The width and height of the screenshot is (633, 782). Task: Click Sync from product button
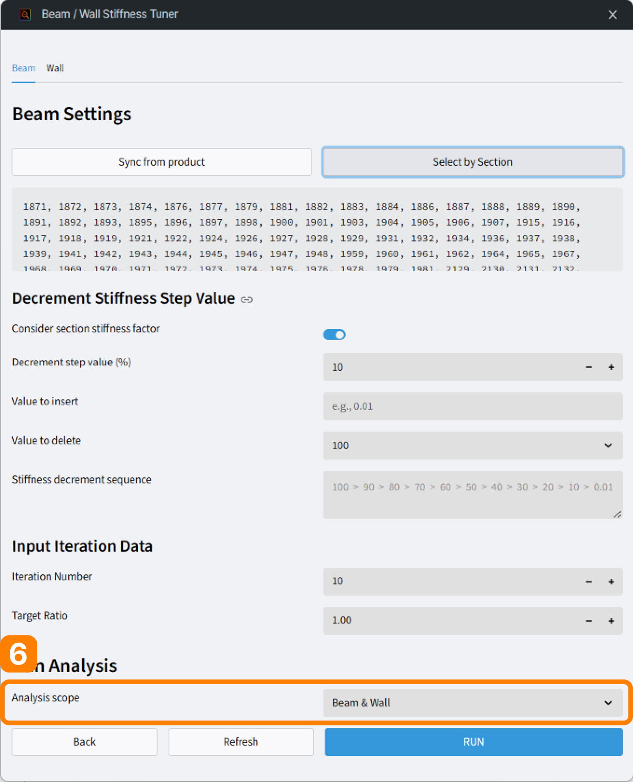pos(162,162)
